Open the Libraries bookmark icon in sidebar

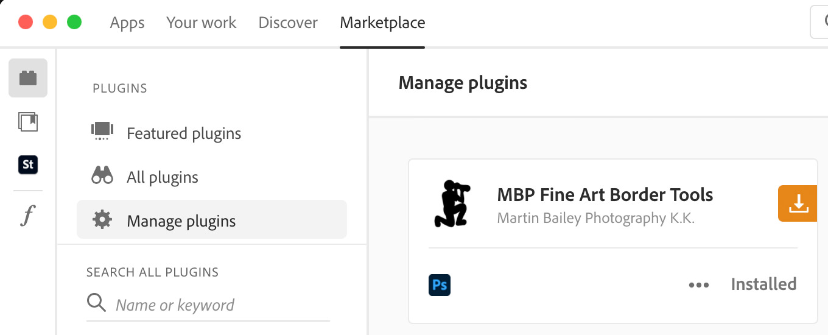click(28, 122)
